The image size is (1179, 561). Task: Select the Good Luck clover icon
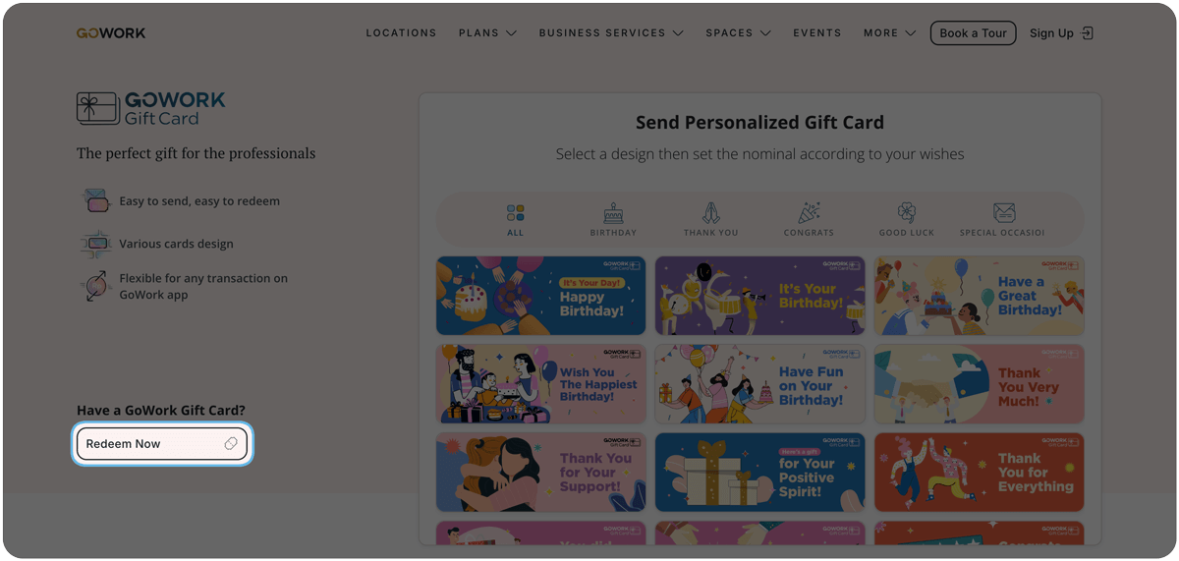[906, 213]
